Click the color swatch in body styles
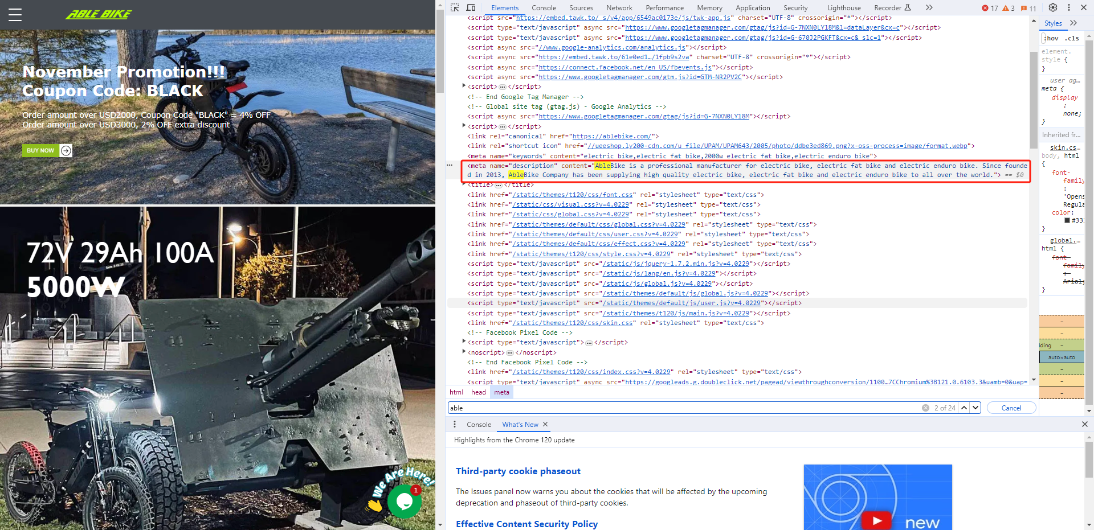Viewport: 1094px width, 530px height. click(1067, 221)
